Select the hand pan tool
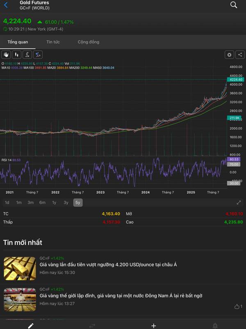The image size is (246, 329). coord(6,55)
